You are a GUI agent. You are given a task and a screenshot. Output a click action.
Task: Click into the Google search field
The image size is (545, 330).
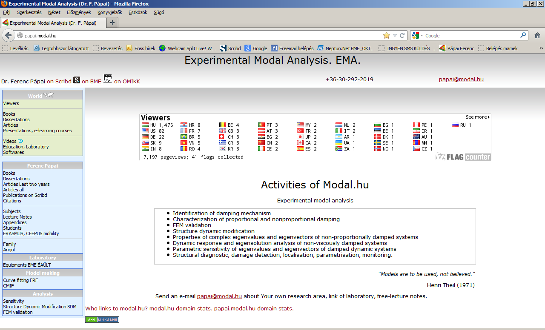472,36
